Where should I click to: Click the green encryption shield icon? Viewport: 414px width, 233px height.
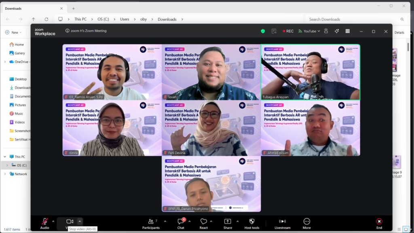click(x=263, y=31)
